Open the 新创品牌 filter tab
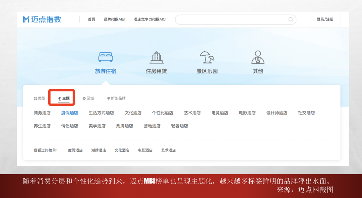The image size is (362, 198). (116, 98)
